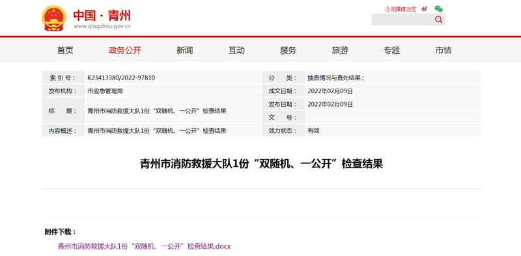Click the 分类 label cell
The height and width of the screenshot is (256, 521).
pos(283,78)
